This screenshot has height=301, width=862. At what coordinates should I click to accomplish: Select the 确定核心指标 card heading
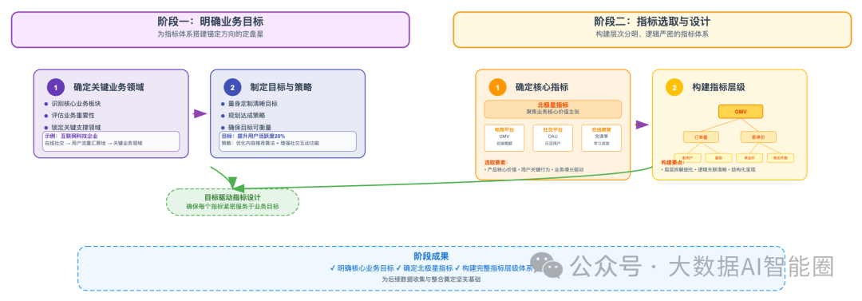click(x=541, y=87)
